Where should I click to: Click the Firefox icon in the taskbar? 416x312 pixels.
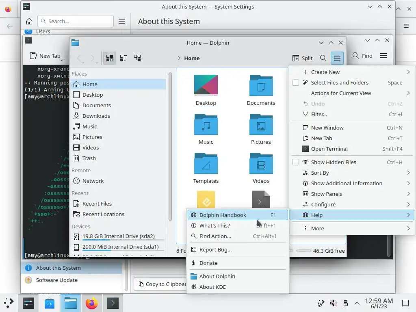coord(91,303)
